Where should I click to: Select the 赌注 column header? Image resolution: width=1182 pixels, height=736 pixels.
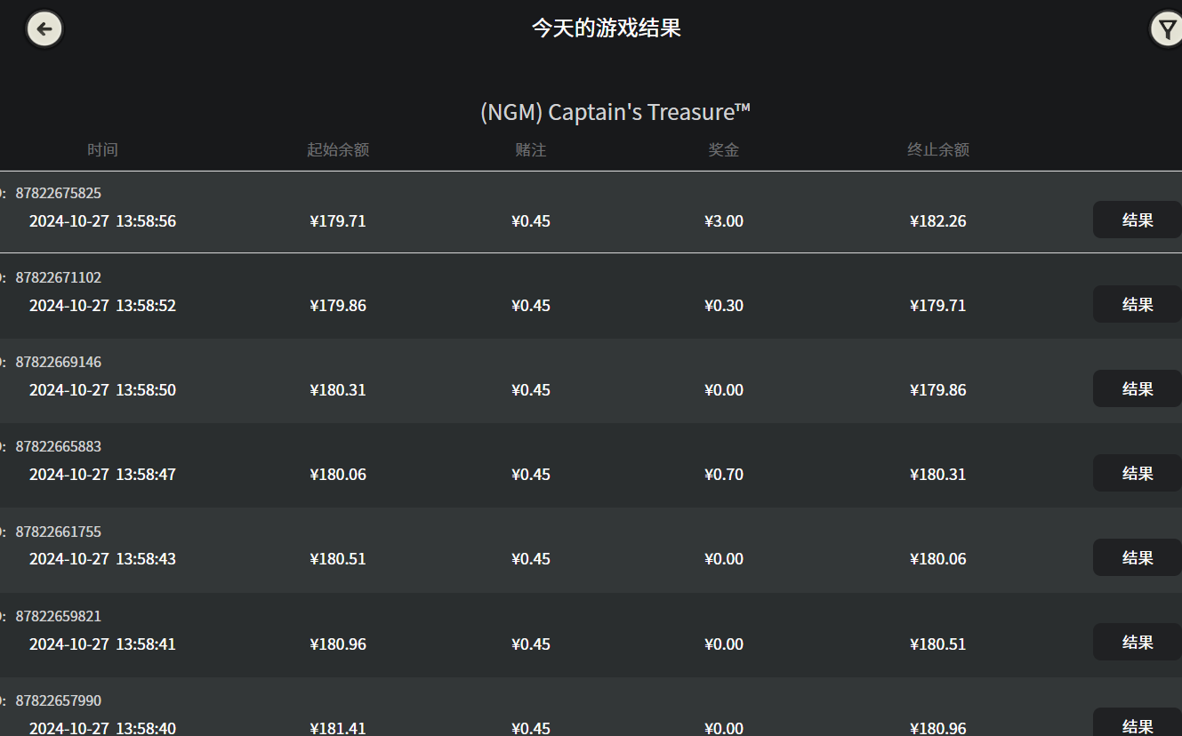tap(531, 149)
